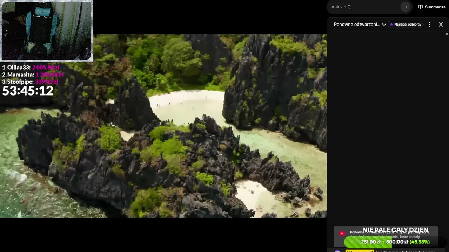Submit the vidIQ question with the arrow button

pyautogui.click(x=406, y=7)
